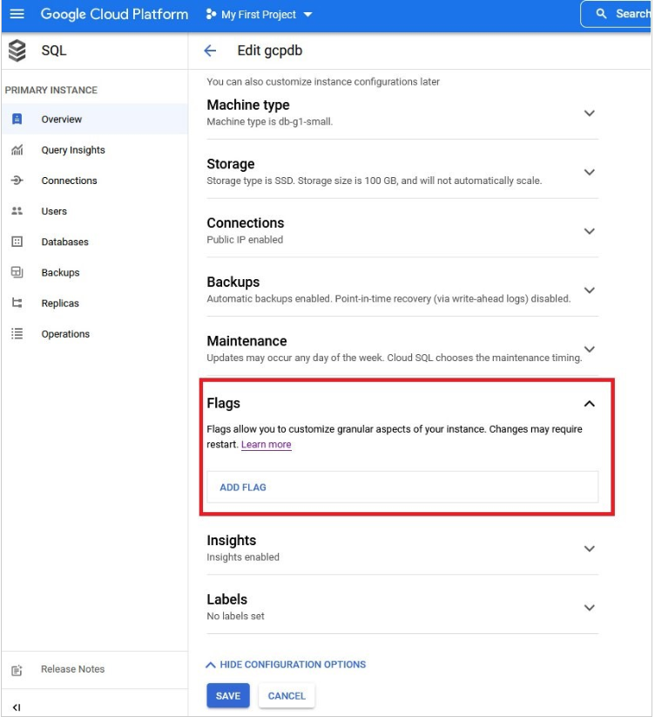Open the Overview page
655x717 pixels.
tap(95, 119)
